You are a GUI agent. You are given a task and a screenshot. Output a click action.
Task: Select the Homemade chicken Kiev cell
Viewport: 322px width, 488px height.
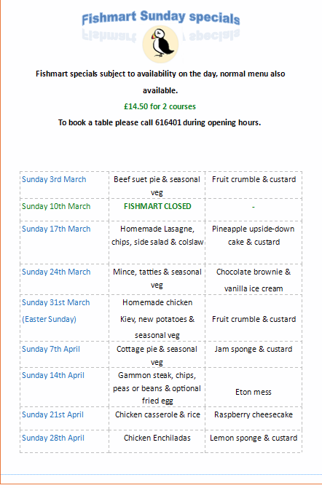point(157,319)
